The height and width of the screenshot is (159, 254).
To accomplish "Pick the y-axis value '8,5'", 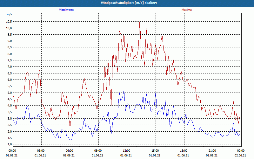I will tap(10, 47).
